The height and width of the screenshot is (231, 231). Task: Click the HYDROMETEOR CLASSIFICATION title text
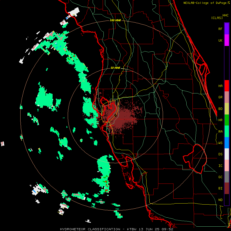[x=90, y=229]
